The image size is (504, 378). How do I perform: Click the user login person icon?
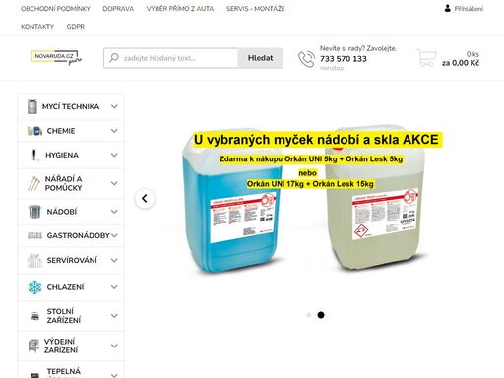[x=447, y=9]
